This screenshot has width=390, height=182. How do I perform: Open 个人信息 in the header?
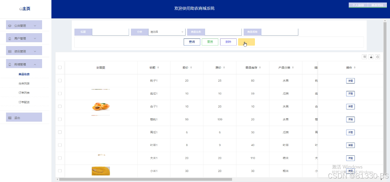(x=358, y=5)
